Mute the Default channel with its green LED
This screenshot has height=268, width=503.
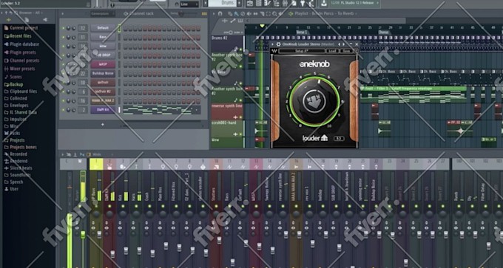click(x=63, y=28)
